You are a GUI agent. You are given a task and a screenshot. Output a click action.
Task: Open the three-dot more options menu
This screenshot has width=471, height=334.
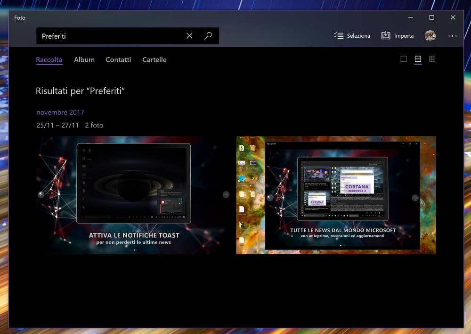click(x=452, y=36)
